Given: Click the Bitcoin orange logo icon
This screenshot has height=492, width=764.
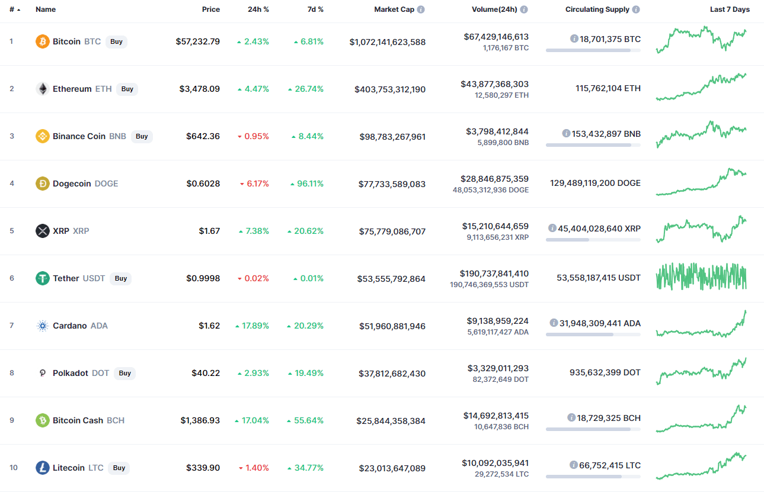Looking at the screenshot, I should [x=43, y=41].
